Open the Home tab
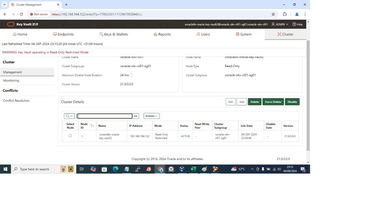 click(20, 34)
